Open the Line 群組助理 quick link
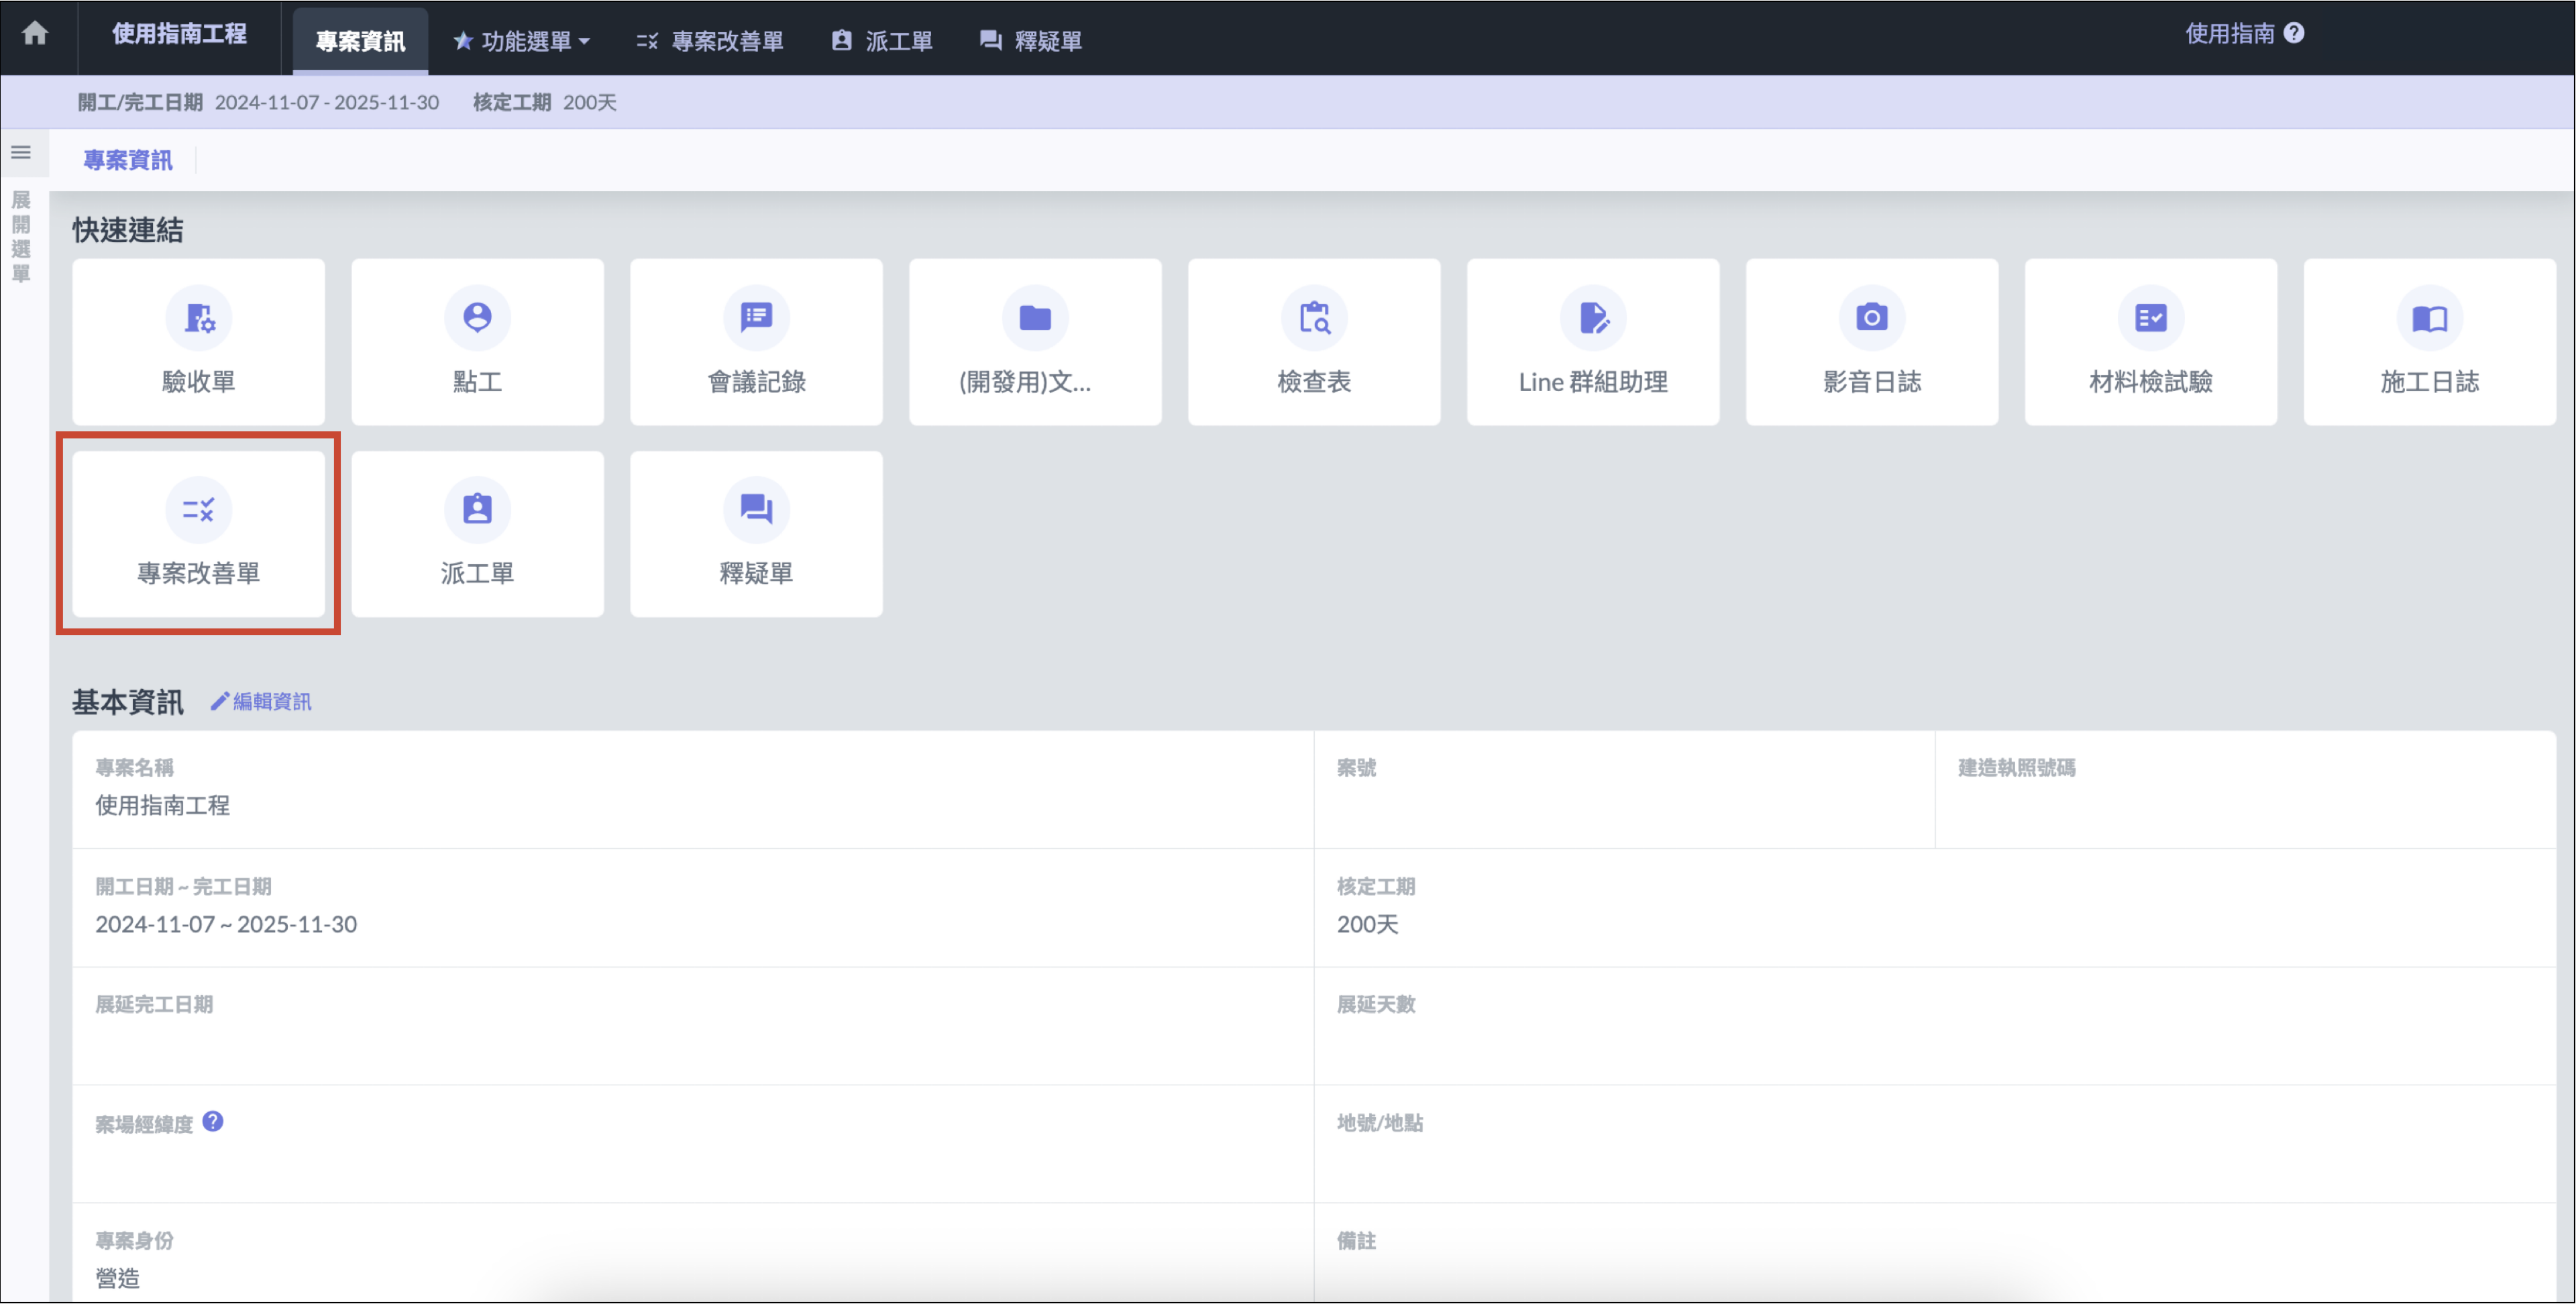This screenshot has height=1304, width=2576. (1592, 342)
